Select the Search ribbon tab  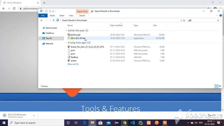click(x=82, y=15)
